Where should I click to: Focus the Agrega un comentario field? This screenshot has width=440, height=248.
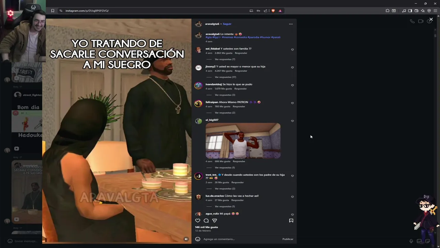241,239
